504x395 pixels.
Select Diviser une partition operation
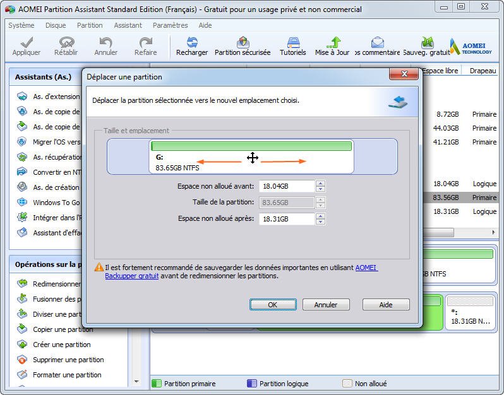pyautogui.click(x=48, y=314)
